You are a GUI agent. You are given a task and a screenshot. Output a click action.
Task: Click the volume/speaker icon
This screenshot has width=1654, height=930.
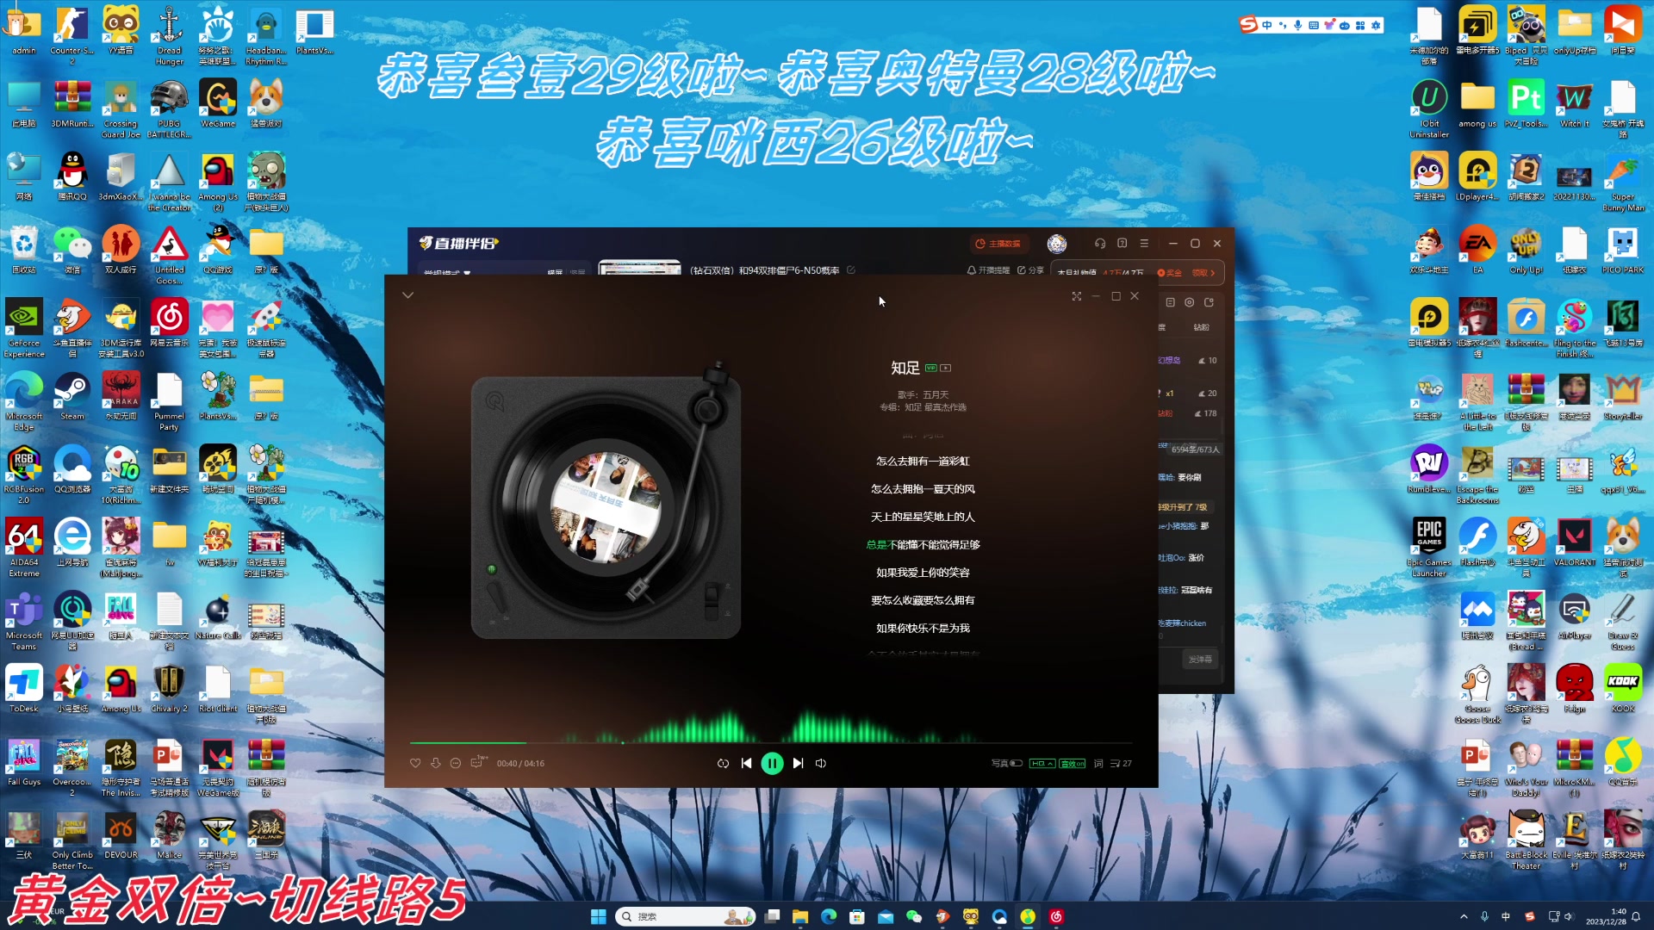tap(820, 763)
